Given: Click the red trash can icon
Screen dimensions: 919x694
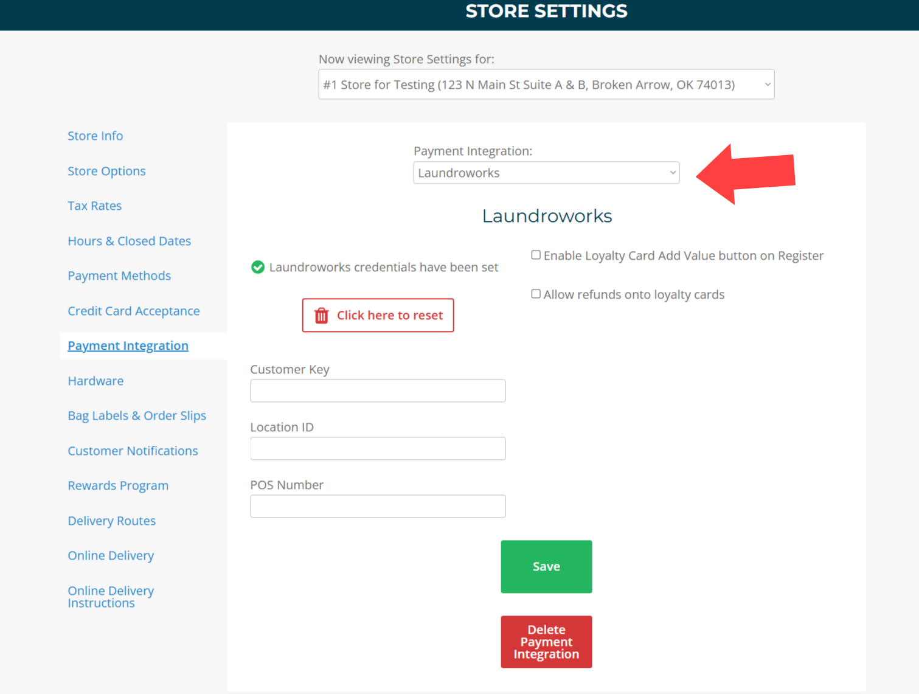Looking at the screenshot, I should (x=321, y=316).
